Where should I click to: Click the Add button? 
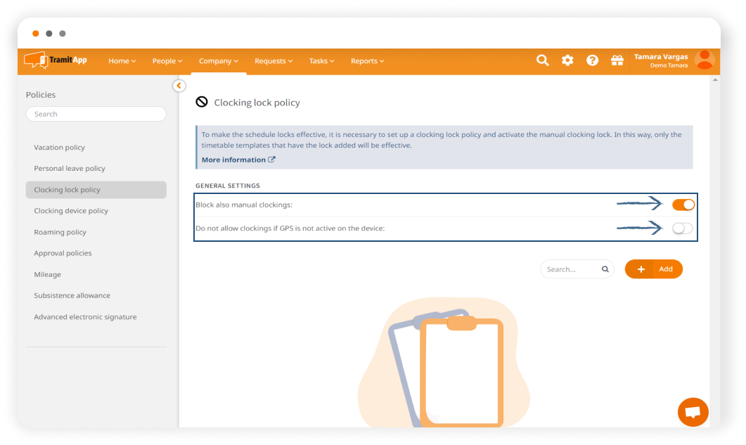pos(653,269)
